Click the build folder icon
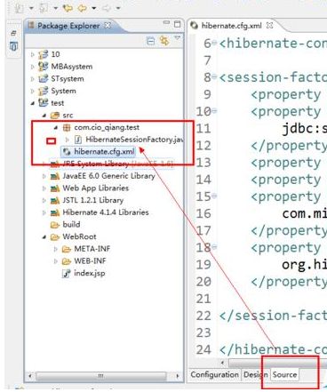 coord(55,225)
